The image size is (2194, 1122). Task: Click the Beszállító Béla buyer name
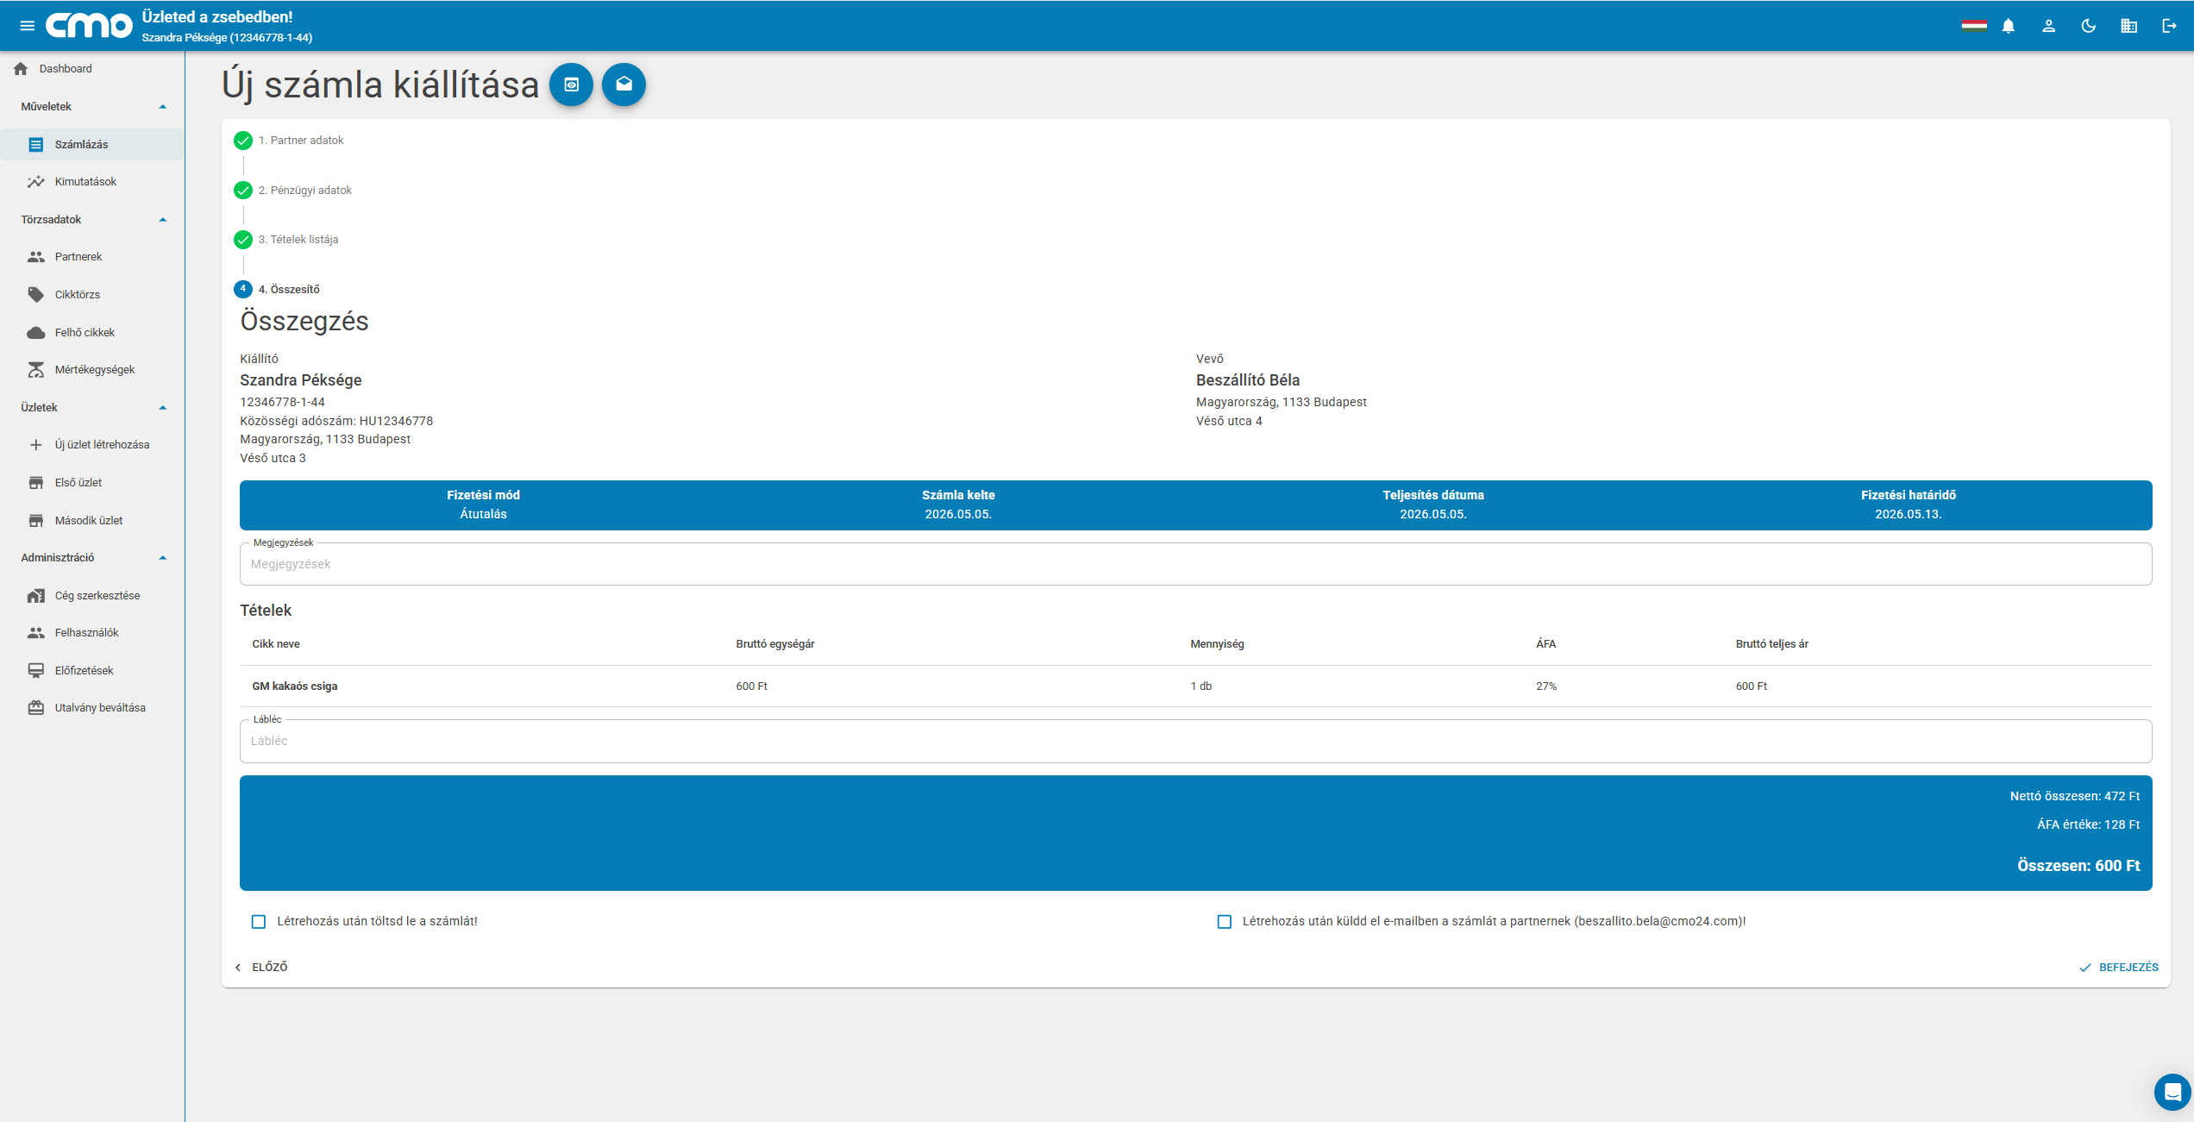1248,380
